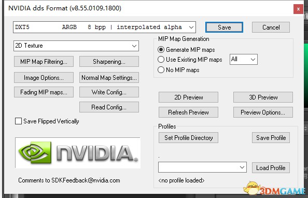308x198 pixels.
Task: Click the no profile loaded status text
Action: [x=181, y=180]
